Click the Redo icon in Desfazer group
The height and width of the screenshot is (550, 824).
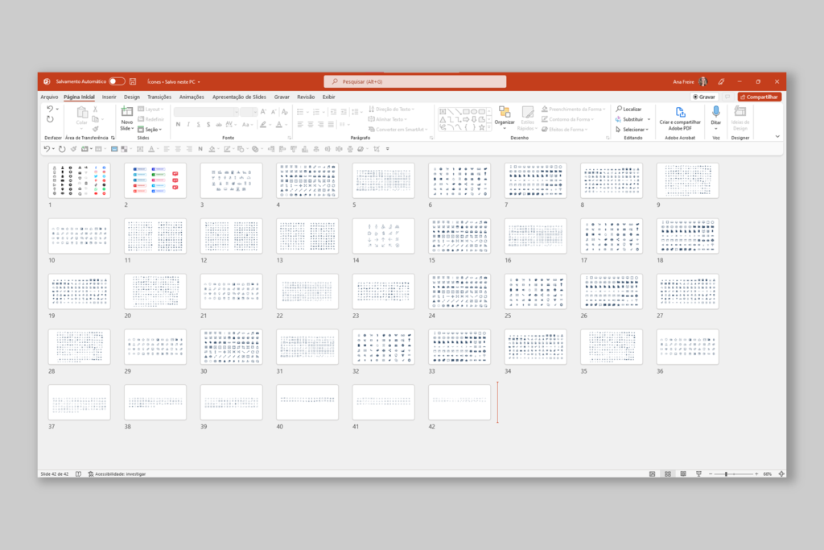(50, 119)
